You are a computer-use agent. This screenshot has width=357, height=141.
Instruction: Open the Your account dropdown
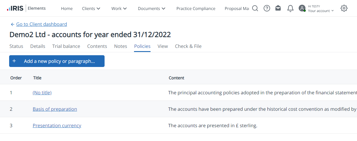(x=321, y=11)
